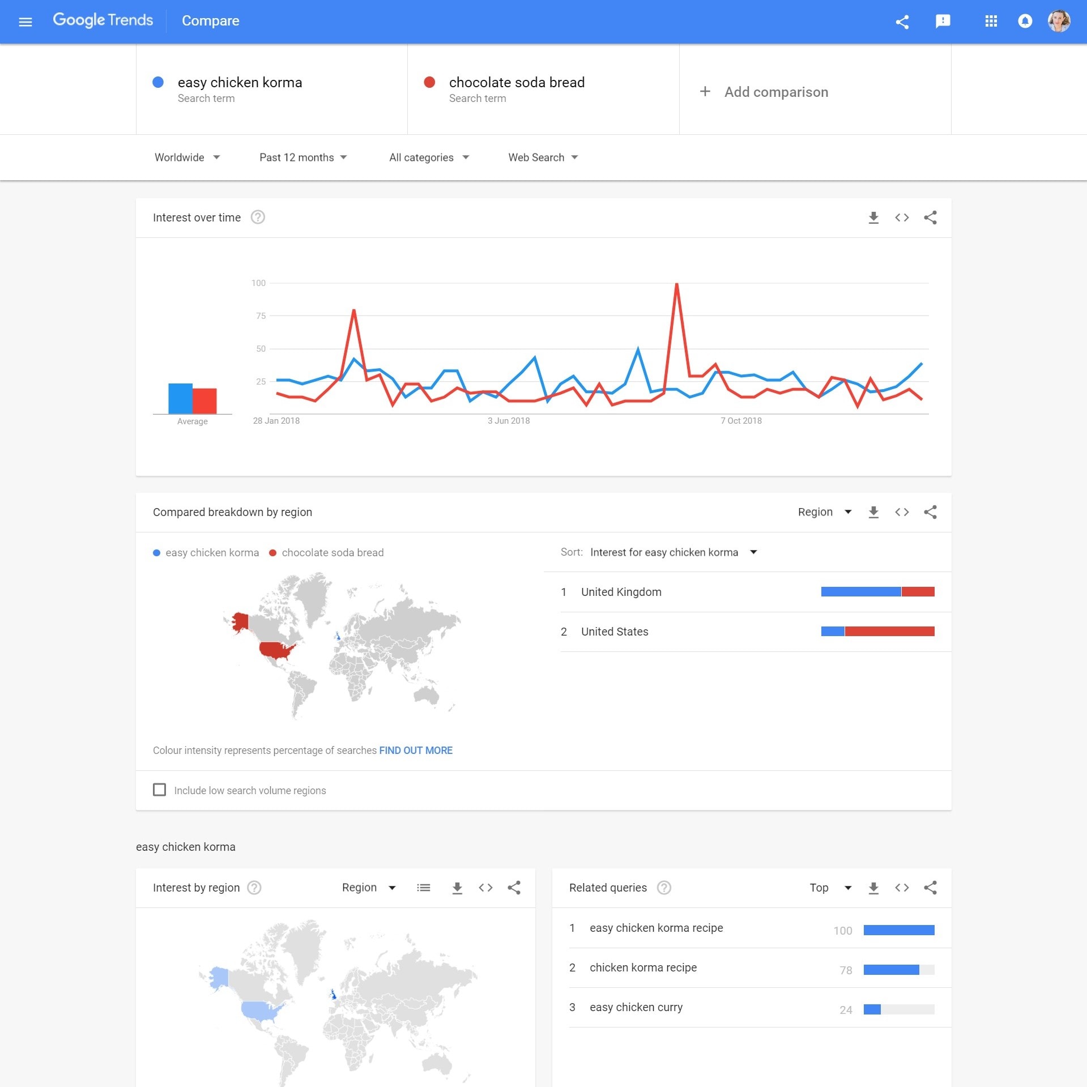This screenshot has height=1087, width=1087.
Task: Open query easy chicken curry
Action: coord(636,1007)
